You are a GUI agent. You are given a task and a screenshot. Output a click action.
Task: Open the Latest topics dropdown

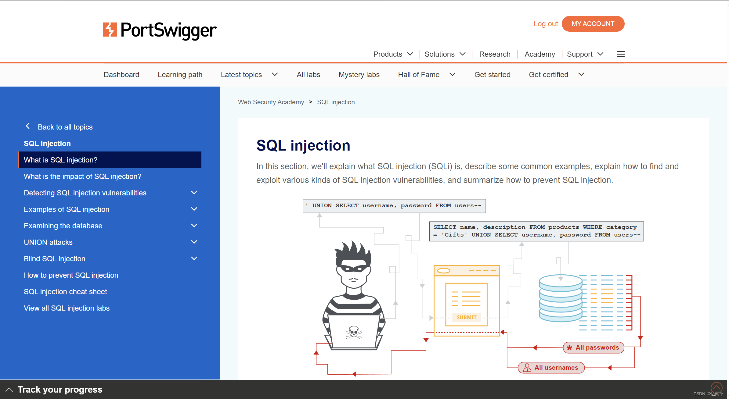(249, 75)
